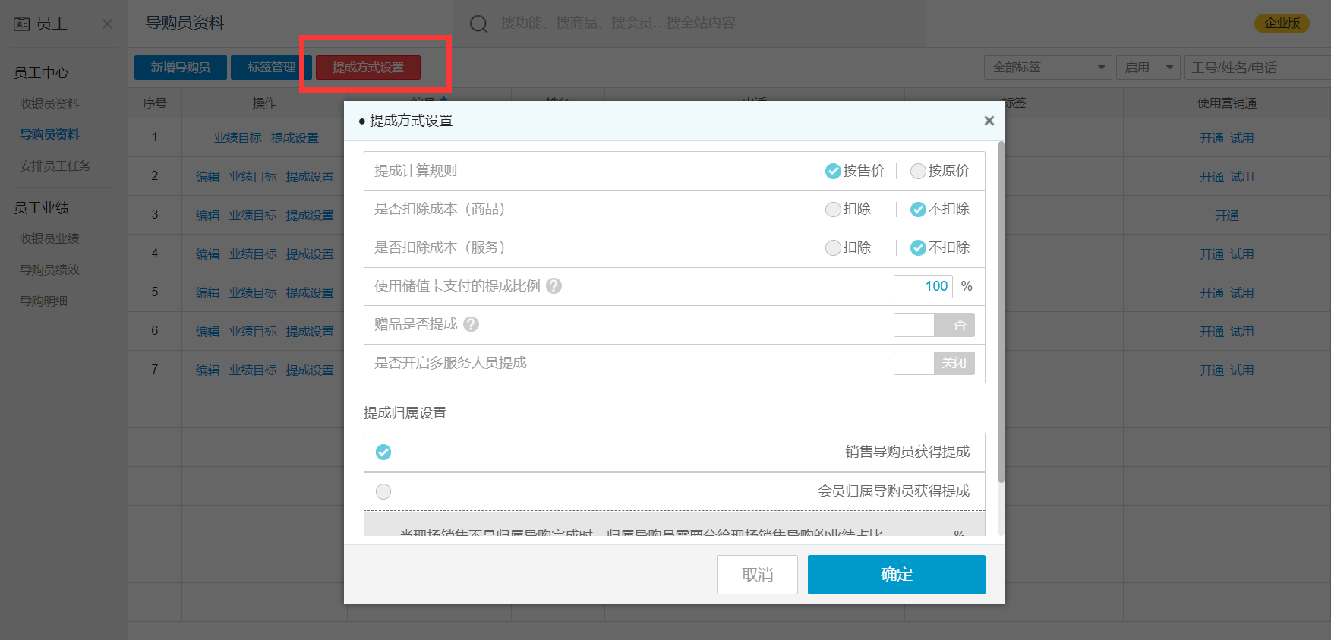Image resolution: width=1331 pixels, height=640 pixels.
Task: Click 业绩目标 link in row 3
Action: (253, 216)
